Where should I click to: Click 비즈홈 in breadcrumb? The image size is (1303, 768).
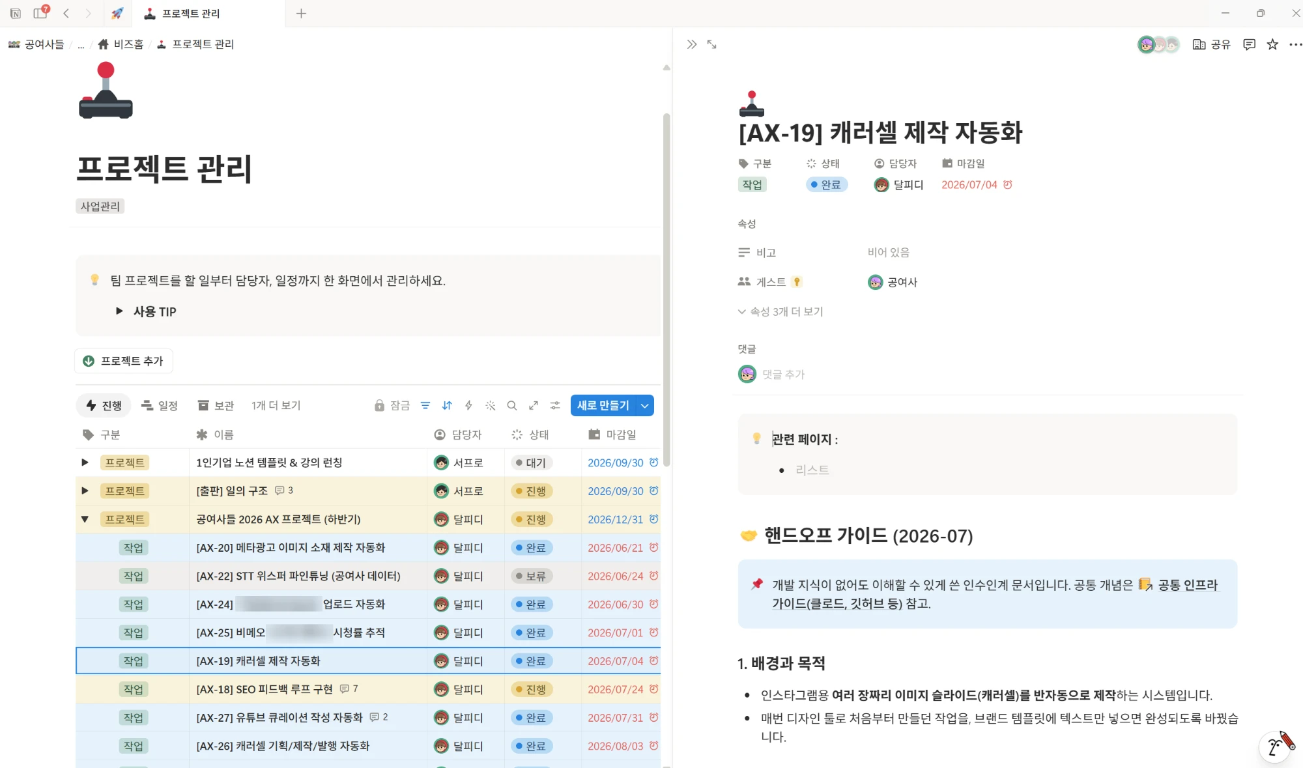121,44
